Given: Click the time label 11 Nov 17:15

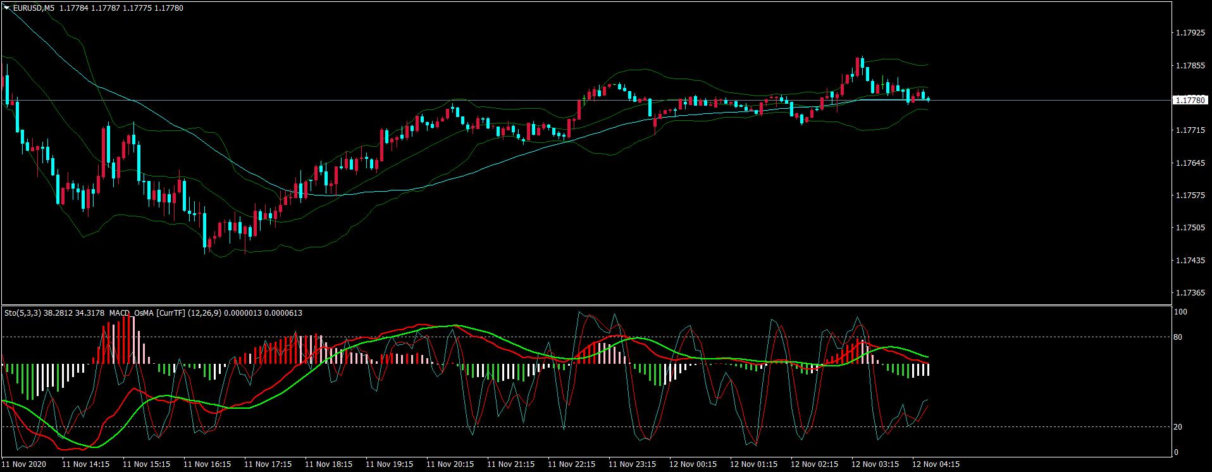Looking at the screenshot, I should [268, 464].
